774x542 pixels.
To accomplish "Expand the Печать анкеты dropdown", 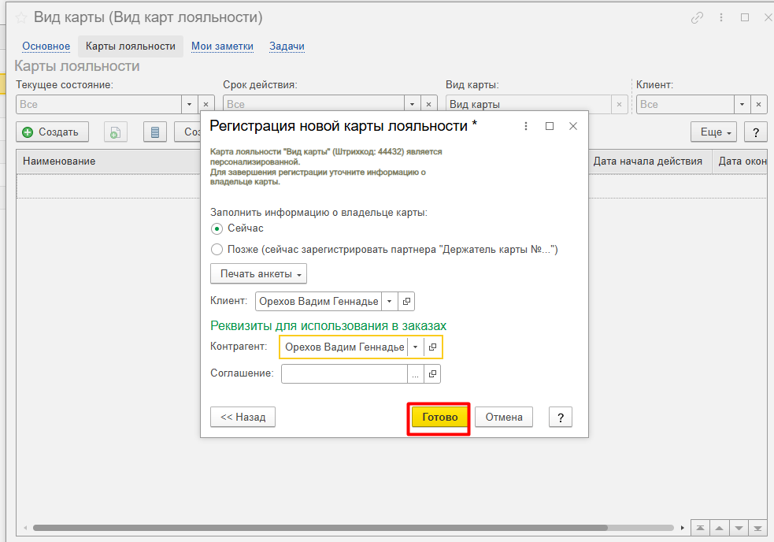I will [258, 274].
